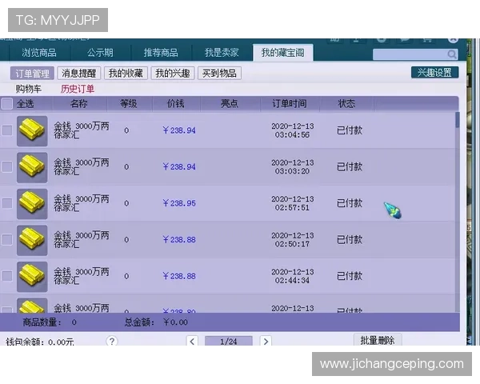This screenshot has height=384, width=480.
Task: Click the 1/24 page indicator
Action: tap(229, 342)
